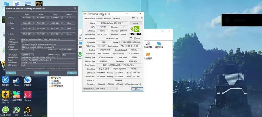The width and height of the screenshot is (262, 117).
Task: Click the AIDA64 Memory Latency value
Action: tap(69, 18)
